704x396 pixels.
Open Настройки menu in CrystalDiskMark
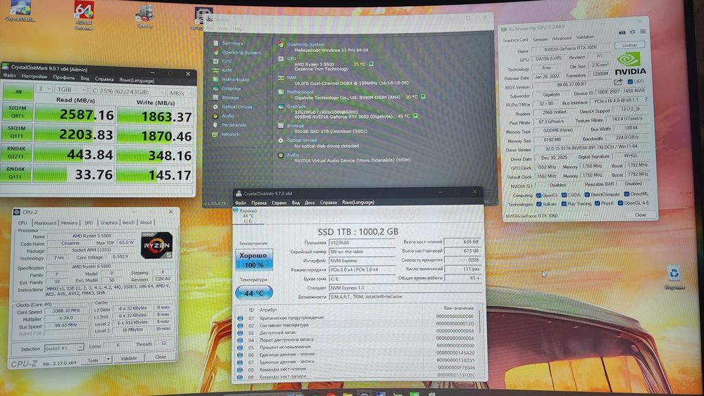34,76
